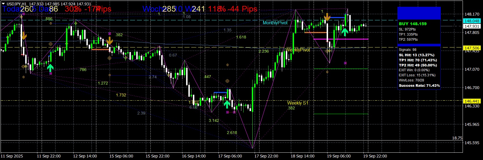This screenshot has width=483, height=160.
Task: Click the magenta square marker atop the first peak
Action: click(24, 14)
